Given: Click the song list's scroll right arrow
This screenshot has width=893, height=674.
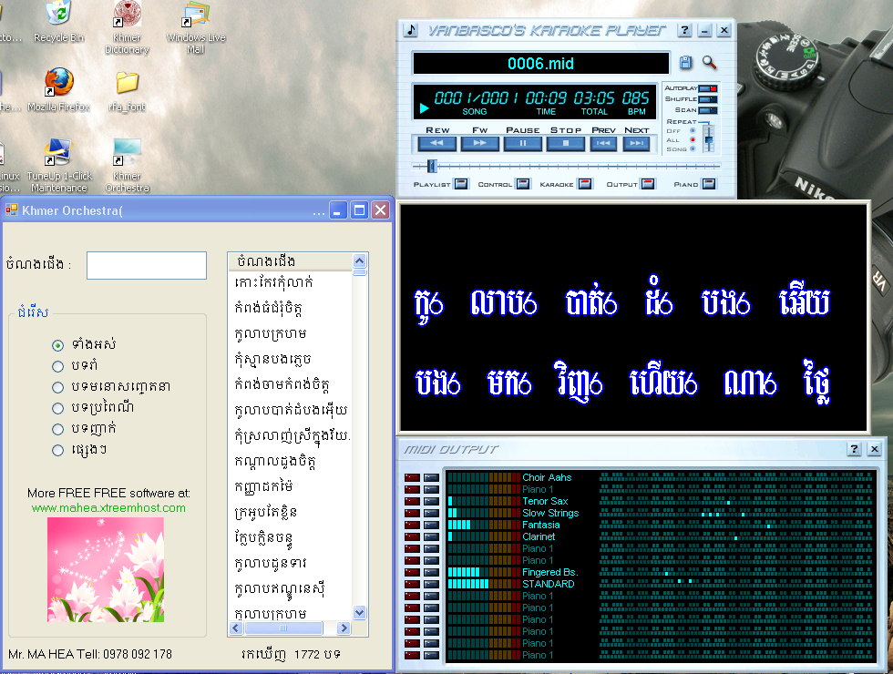Looking at the screenshot, I should (x=343, y=628).
